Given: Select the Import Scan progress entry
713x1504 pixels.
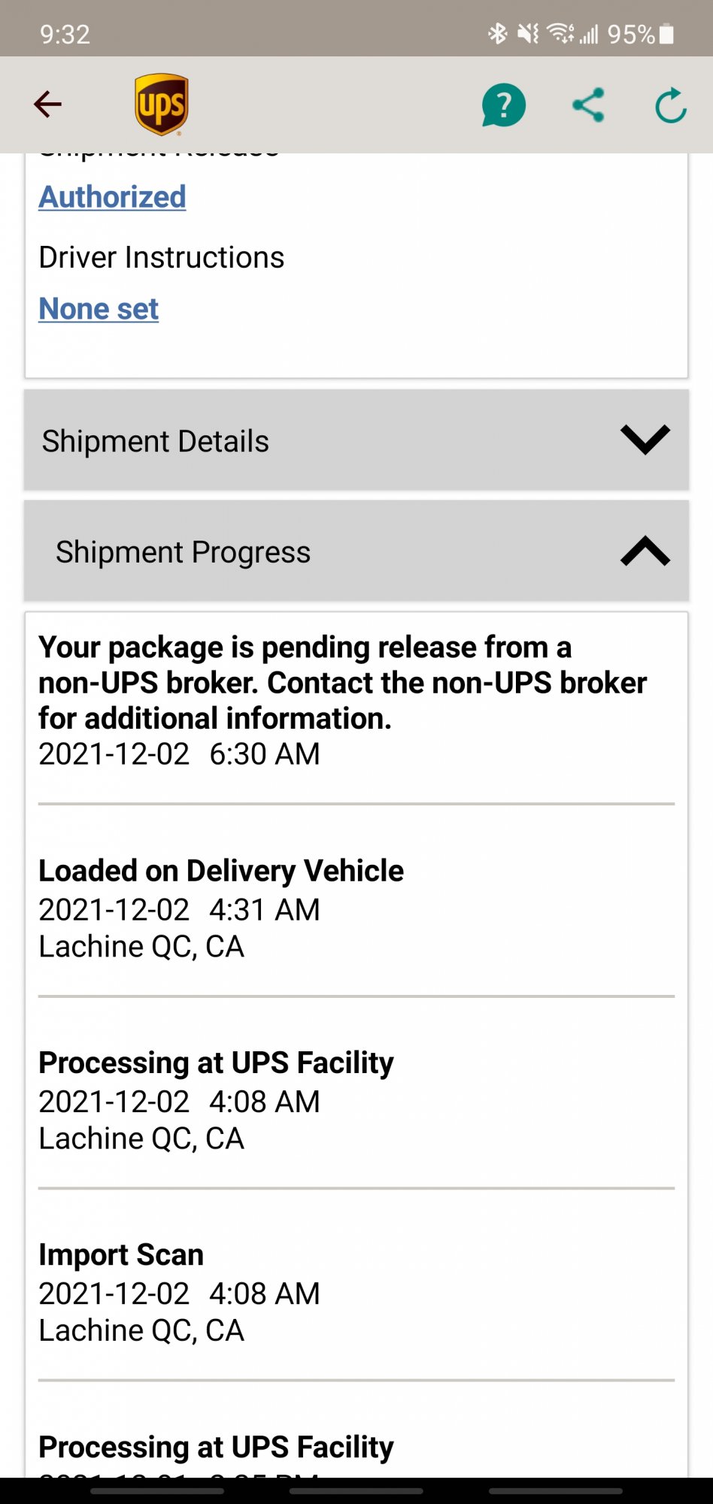Looking at the screenshot, I should pyautogui.click(x=121, y=1255).
